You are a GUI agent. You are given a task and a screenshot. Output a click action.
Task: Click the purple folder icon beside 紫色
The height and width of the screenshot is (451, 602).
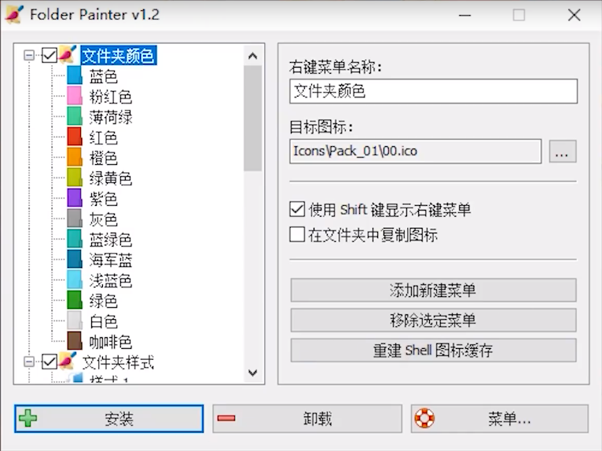(75, 199)
